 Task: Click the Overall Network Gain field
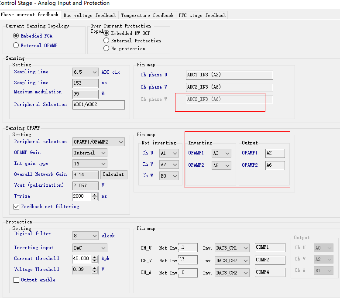tap(86, 175)
